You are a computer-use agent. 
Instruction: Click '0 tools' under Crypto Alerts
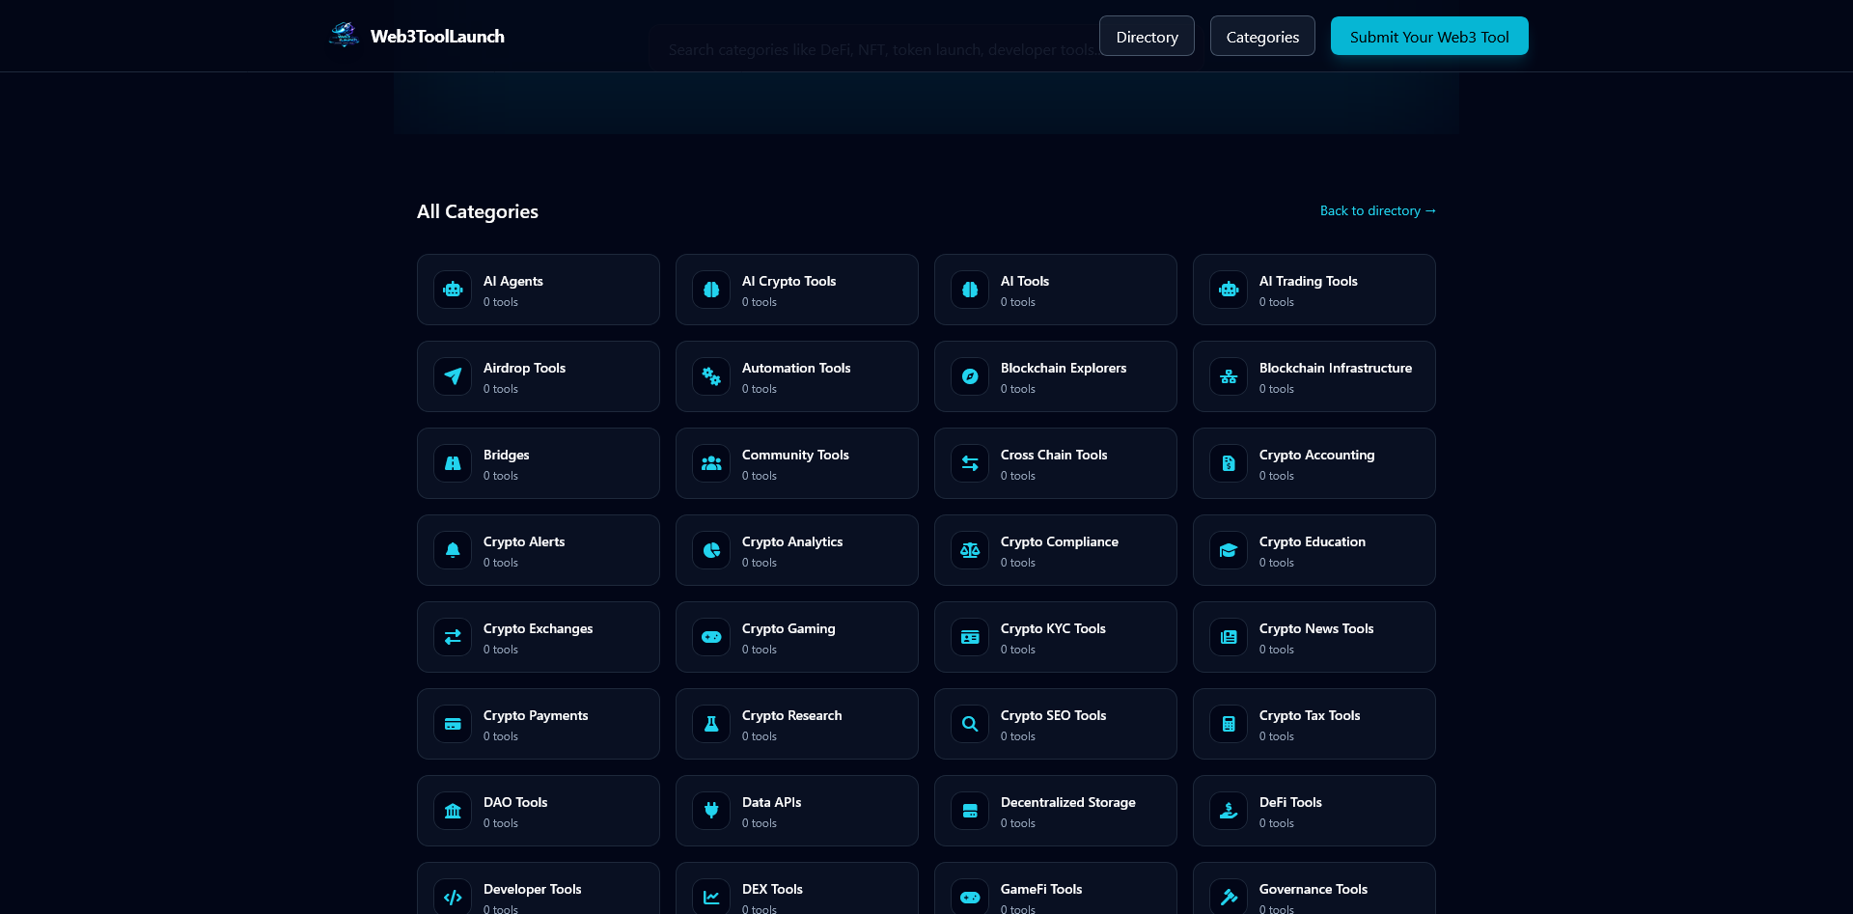501,563
